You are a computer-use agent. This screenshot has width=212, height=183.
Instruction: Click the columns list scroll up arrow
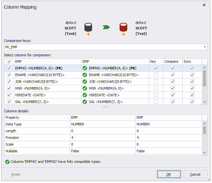(204, 68)
